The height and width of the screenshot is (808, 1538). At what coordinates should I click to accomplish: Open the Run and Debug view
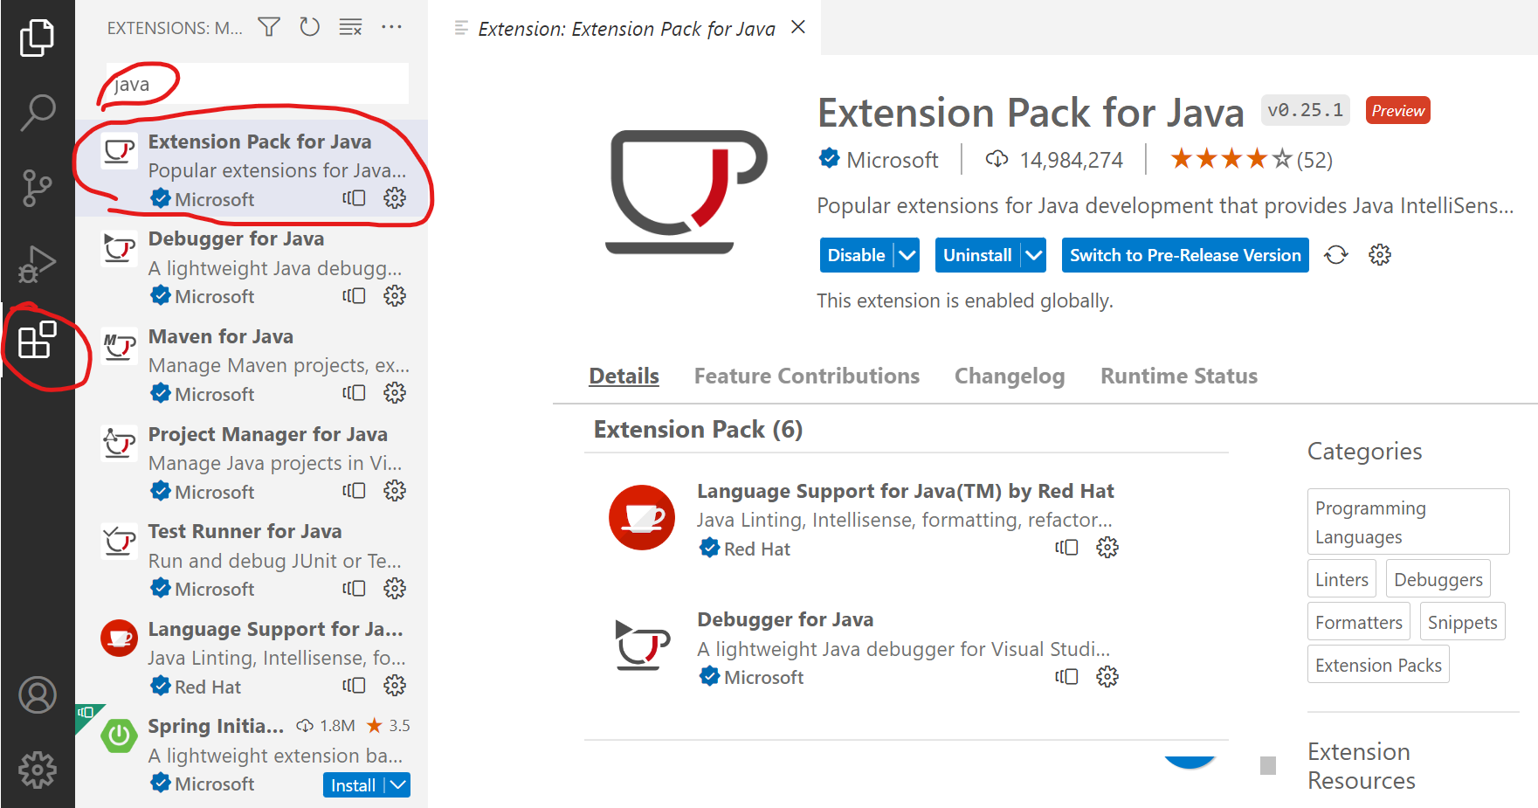37,264
